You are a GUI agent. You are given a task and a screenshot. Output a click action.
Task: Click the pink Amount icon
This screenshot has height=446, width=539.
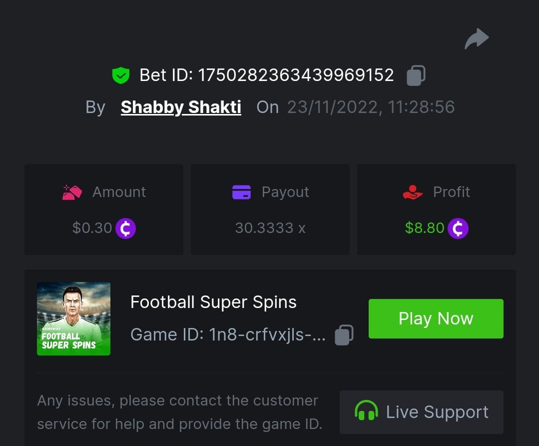point(72,192)
